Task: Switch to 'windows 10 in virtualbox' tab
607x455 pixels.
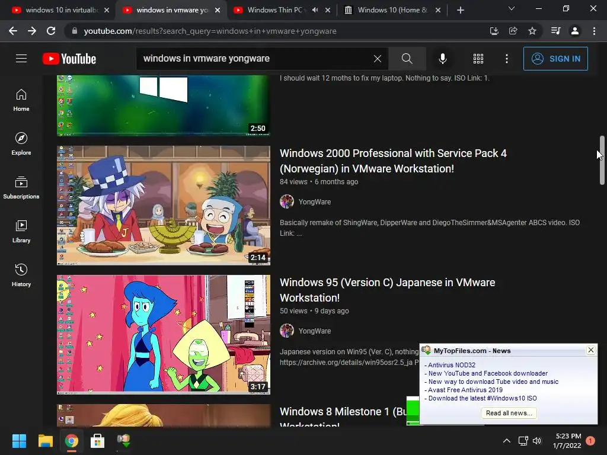Action: click(x=57, y=10)
